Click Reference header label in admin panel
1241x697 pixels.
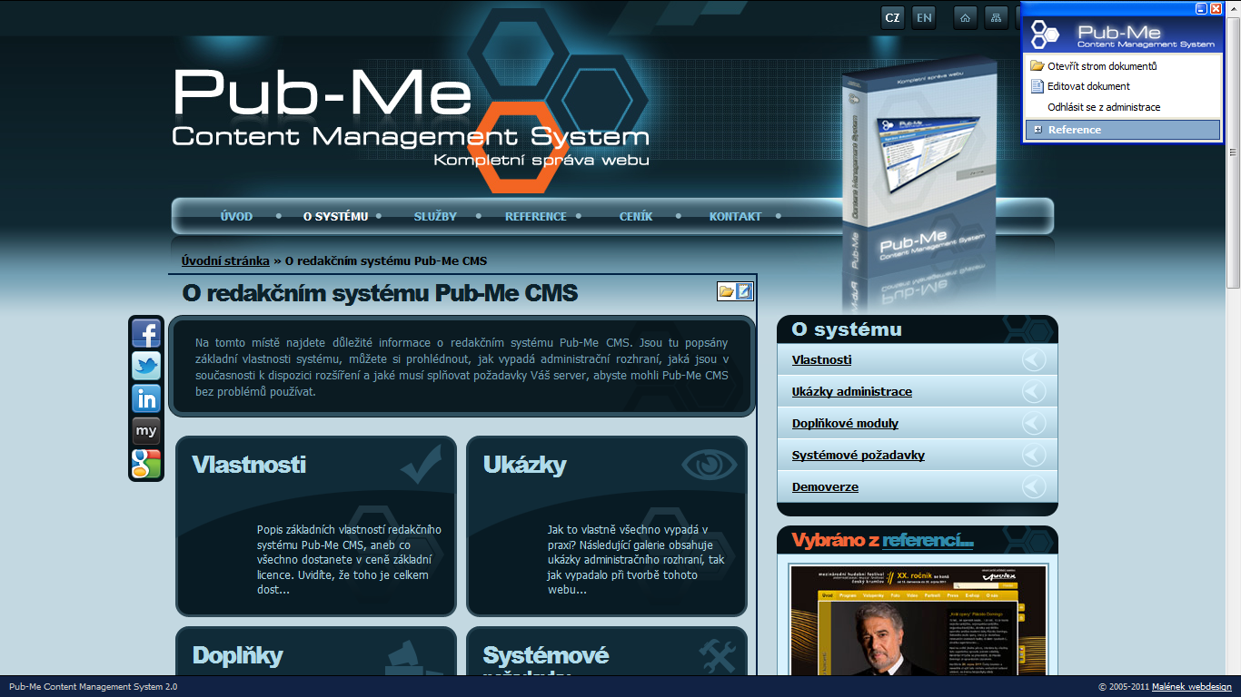point(1074,130)
